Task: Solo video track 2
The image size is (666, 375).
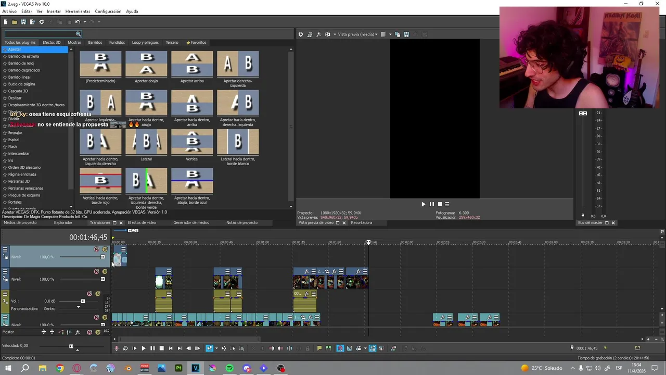Action: pos(105,271)
